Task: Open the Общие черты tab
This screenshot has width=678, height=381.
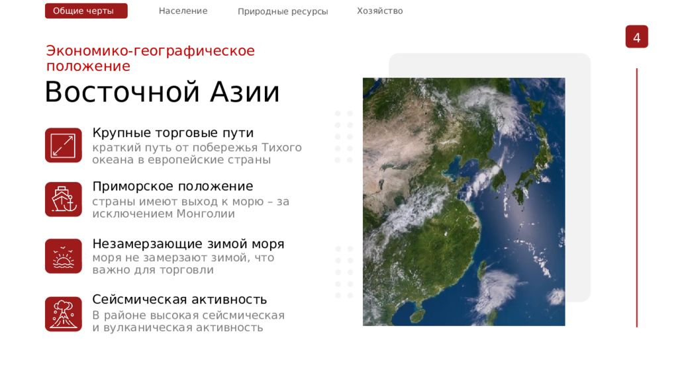Action: 86,11
